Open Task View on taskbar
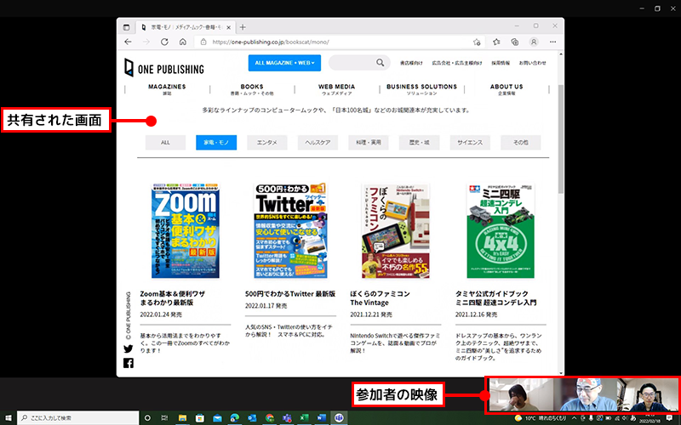 (x=164, y=417)
